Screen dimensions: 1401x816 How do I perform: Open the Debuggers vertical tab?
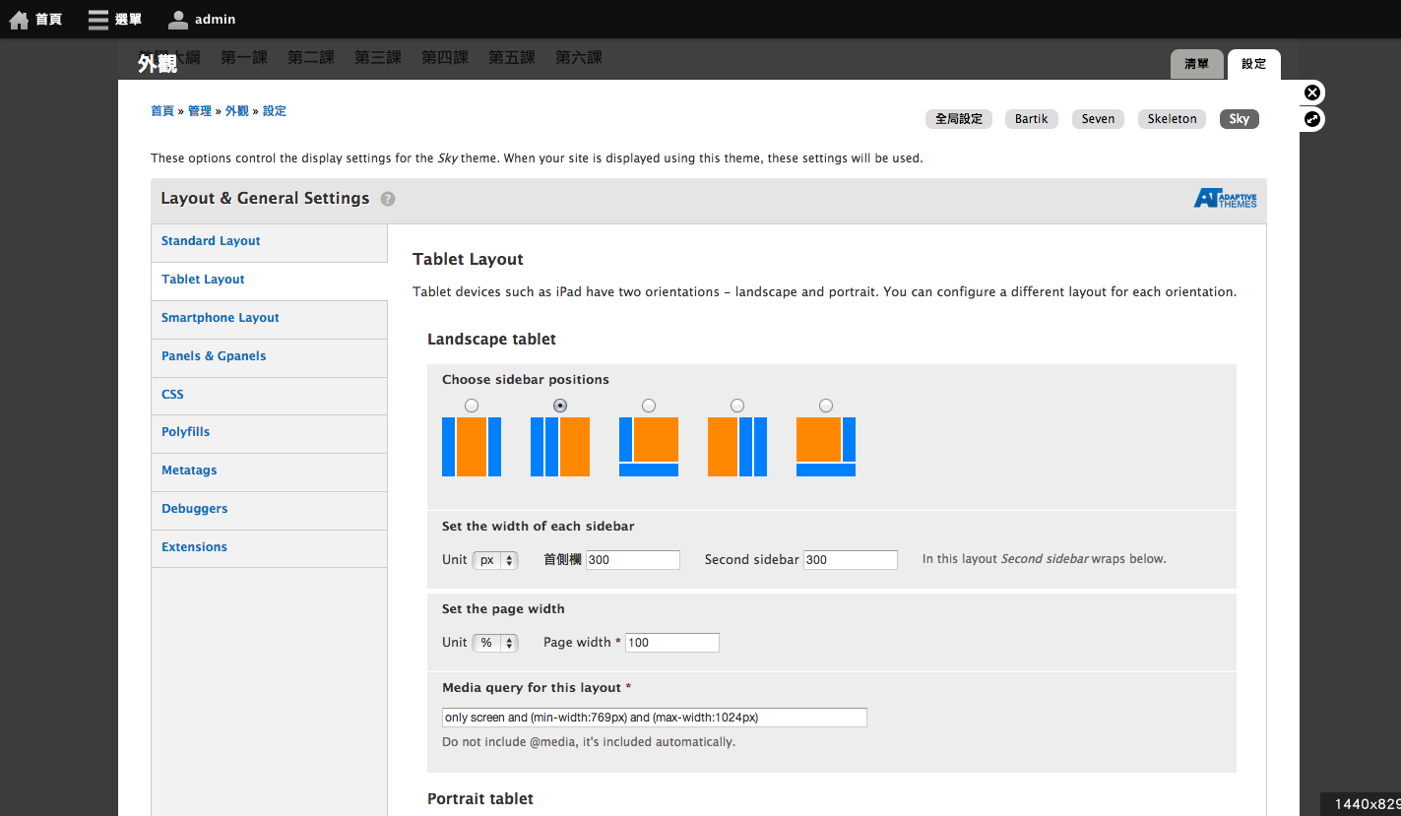(x=270, y=509)
